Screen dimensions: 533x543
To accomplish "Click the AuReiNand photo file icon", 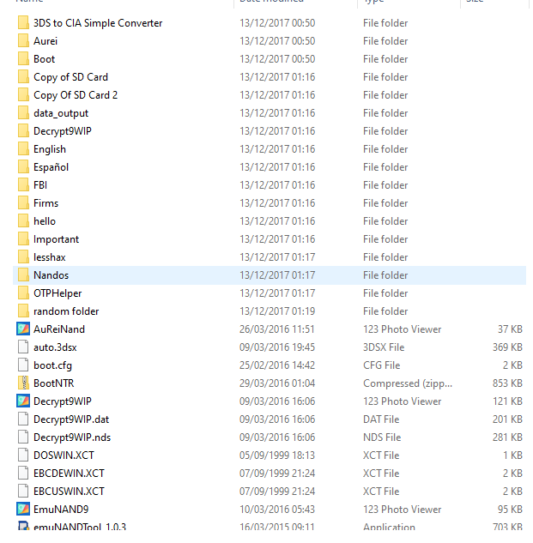I will pos(23,329).
